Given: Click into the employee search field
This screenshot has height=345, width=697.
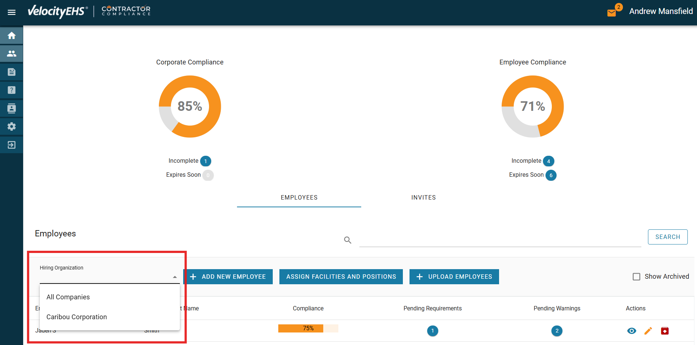Looking at the screenshot, I should pyautogui.click(x=499, y=240).
